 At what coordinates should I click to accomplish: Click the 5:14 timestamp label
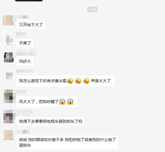[92, 10]
